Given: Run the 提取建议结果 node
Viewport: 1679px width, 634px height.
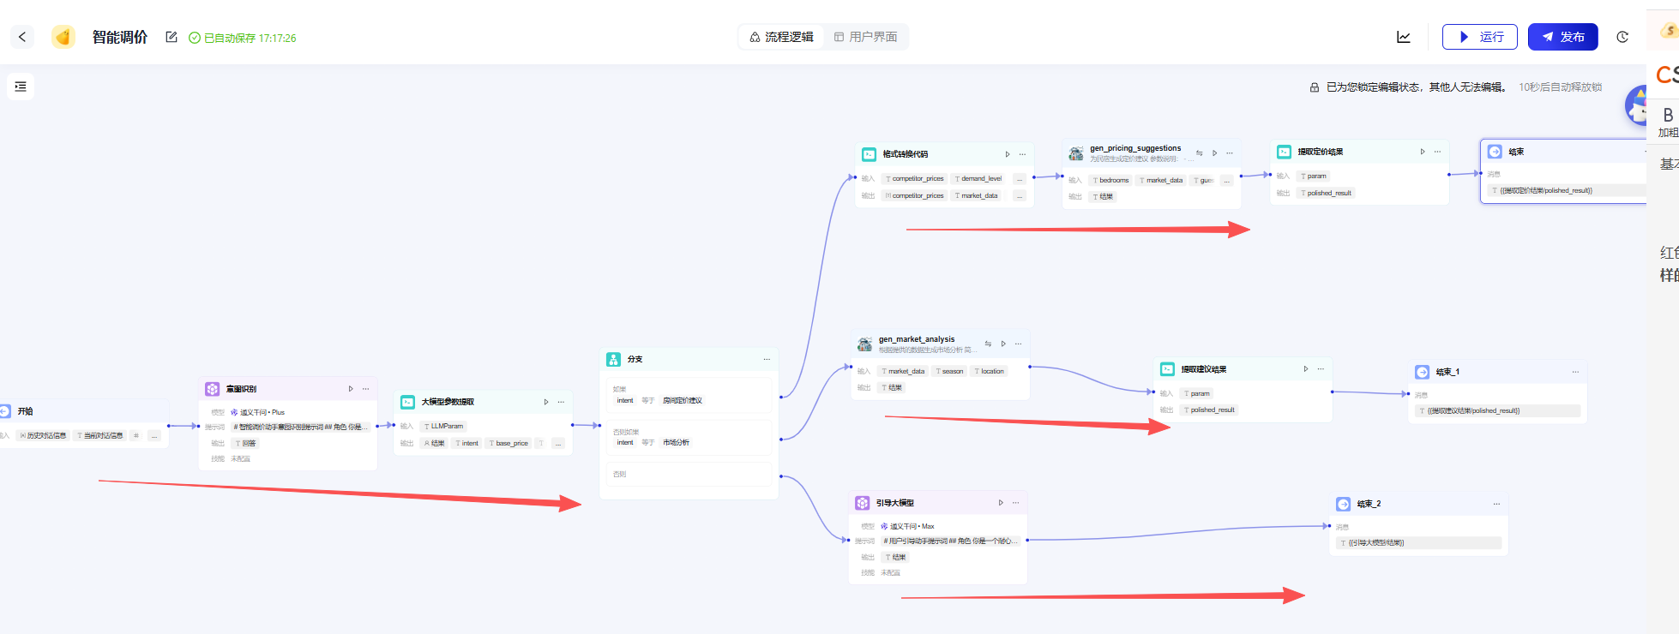Looking at the screenshot, I should [1306, 369].
